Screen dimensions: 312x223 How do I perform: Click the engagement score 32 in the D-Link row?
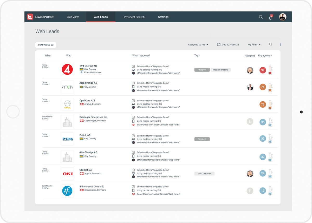pos(263,139)
